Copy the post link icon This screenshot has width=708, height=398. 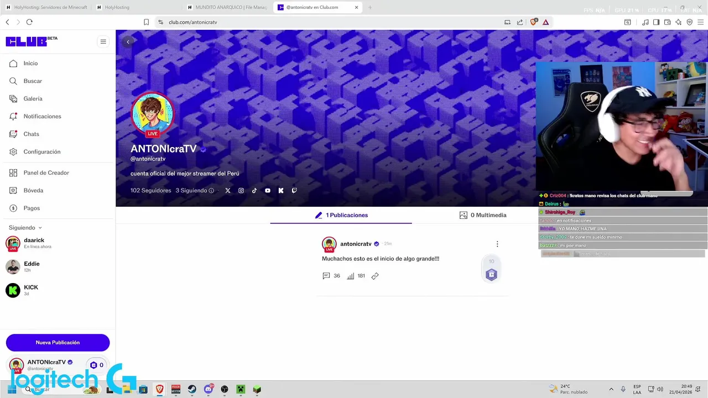(375, 276)
